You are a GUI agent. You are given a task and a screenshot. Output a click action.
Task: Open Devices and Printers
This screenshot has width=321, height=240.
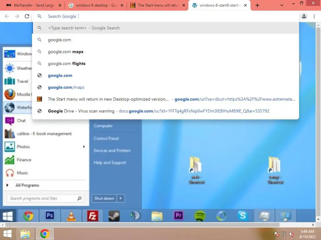pyautogui.click(x=112, y=150)
